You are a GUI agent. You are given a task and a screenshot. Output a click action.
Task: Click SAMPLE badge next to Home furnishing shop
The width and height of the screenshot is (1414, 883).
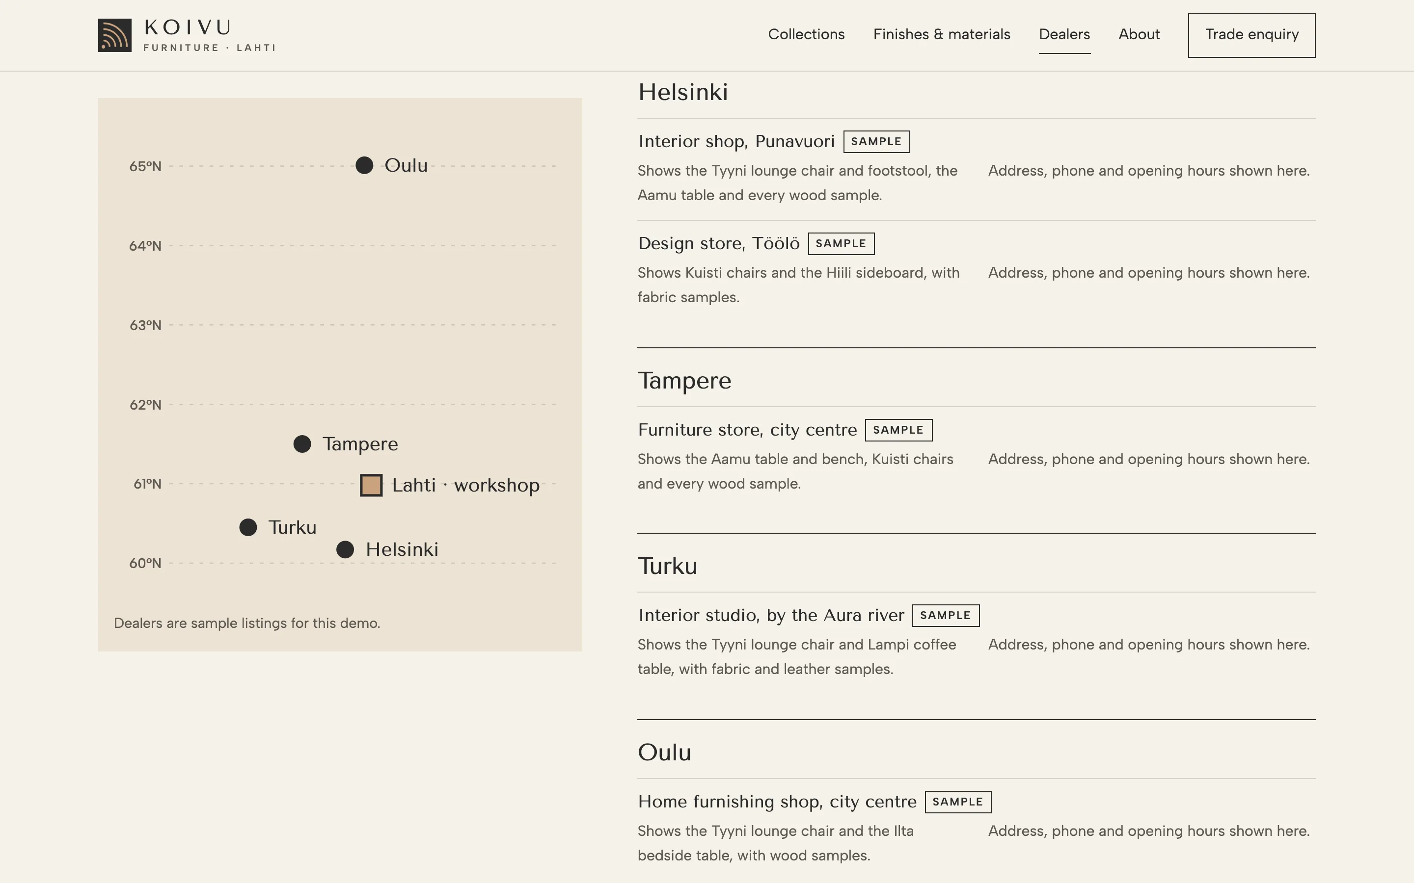(x=958, y=802)
